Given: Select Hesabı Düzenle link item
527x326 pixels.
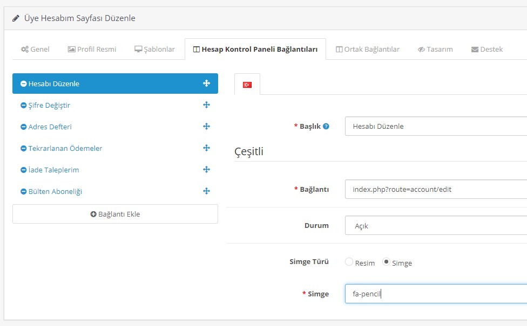Looking at the screenshot, I should (116, 84).
